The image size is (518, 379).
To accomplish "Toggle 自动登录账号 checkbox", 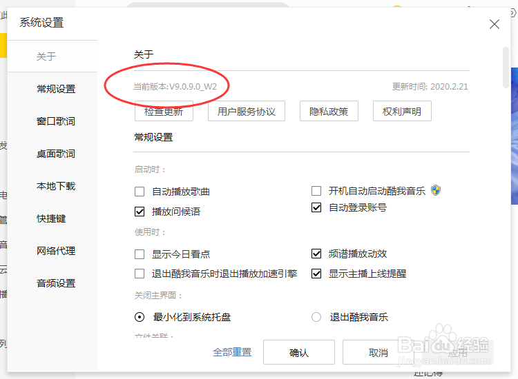I will tap(316, 207).
